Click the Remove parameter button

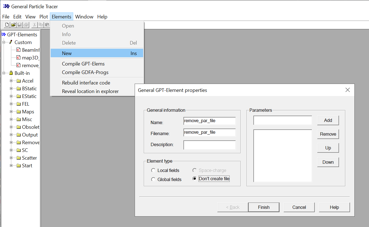(x=328, y=134)
